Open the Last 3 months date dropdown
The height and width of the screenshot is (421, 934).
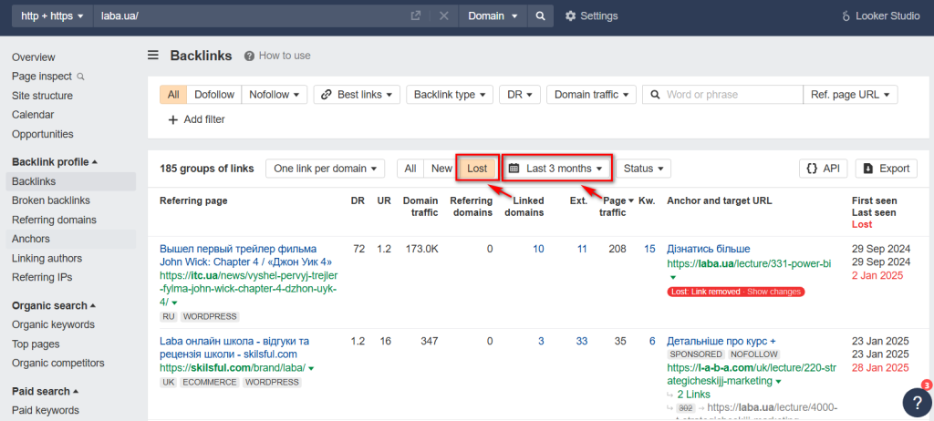point(557,169)
